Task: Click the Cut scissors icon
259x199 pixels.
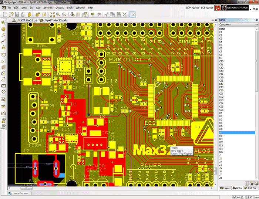Action: coord(107,14)
